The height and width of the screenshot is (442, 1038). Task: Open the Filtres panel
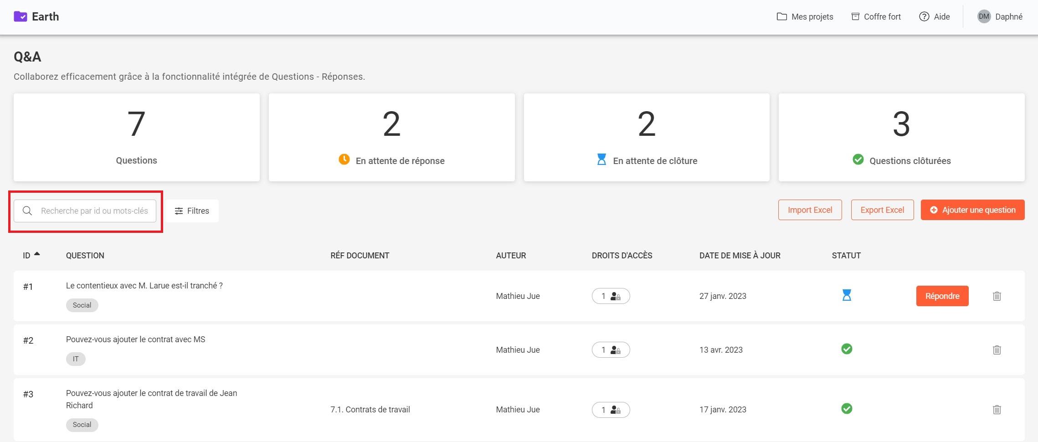(x=192, y=211)
